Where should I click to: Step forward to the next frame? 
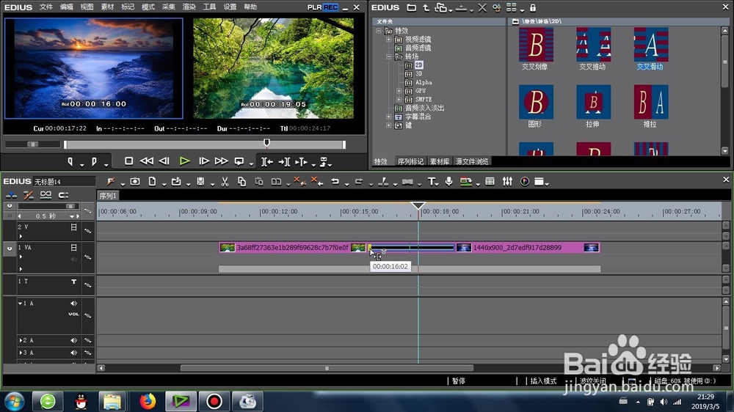coord(203,161)
